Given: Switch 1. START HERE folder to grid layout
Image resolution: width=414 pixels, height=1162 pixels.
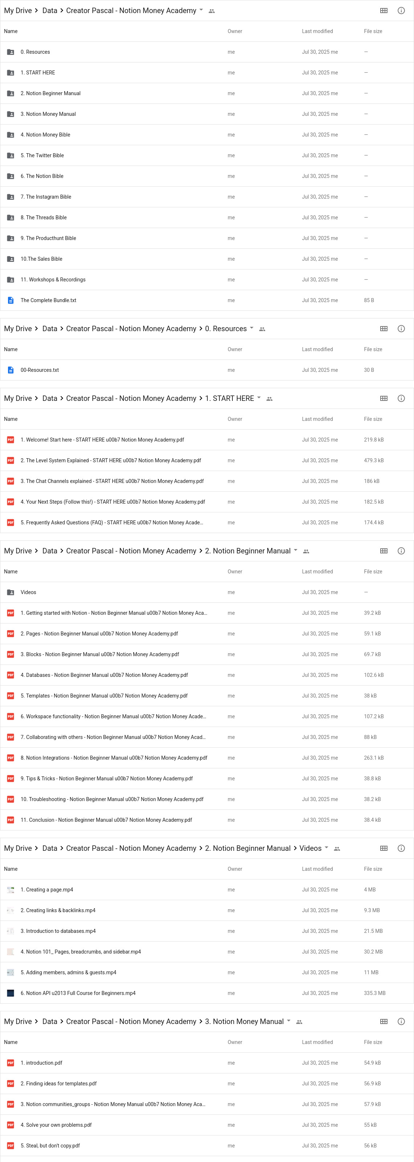Looking at the screenshot, I should click(x=384, y=399).
